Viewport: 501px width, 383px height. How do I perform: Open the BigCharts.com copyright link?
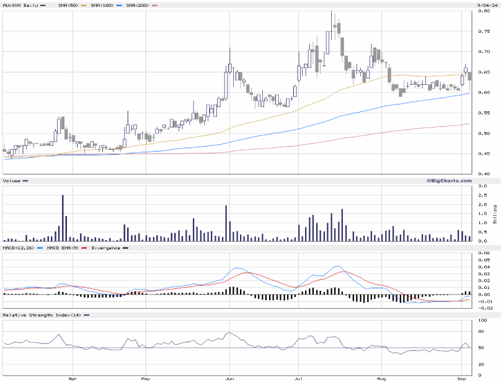[x=448, y=181]
